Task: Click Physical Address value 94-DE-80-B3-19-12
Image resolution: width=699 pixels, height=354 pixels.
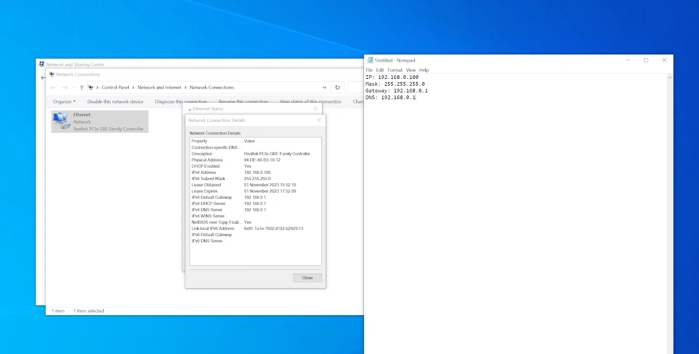Action: [262, 160]
